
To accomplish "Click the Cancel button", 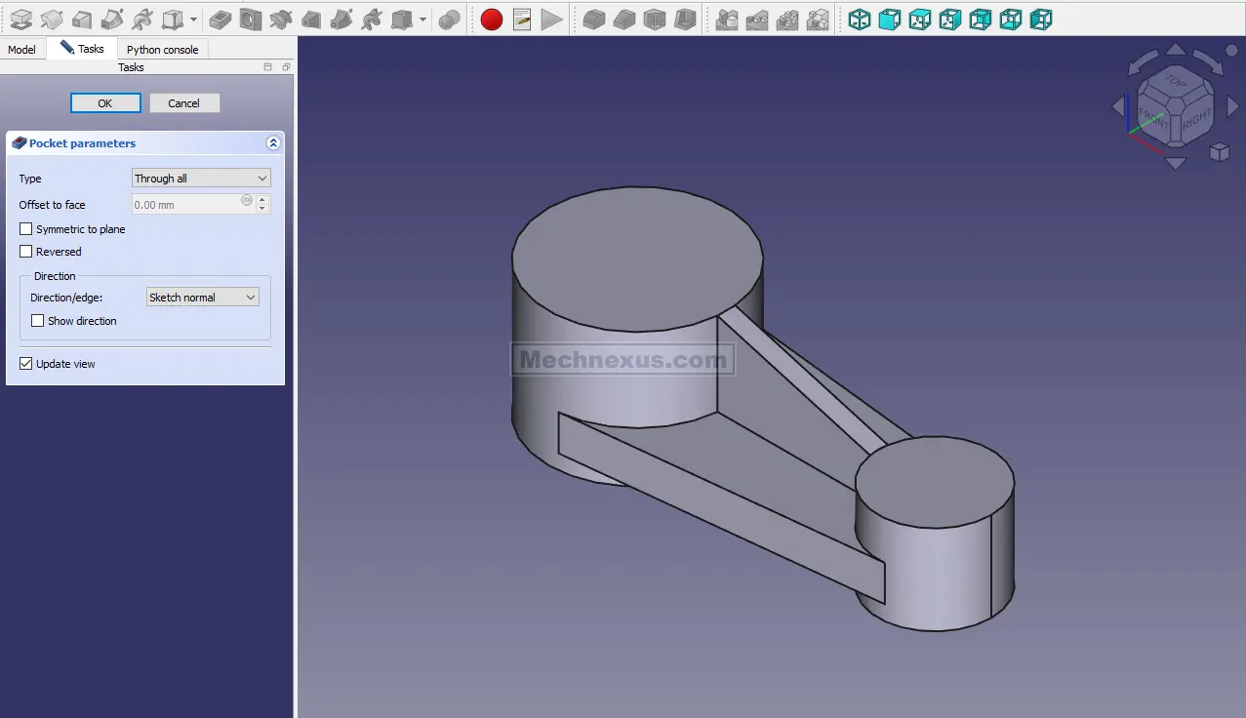I will [183, 103].
